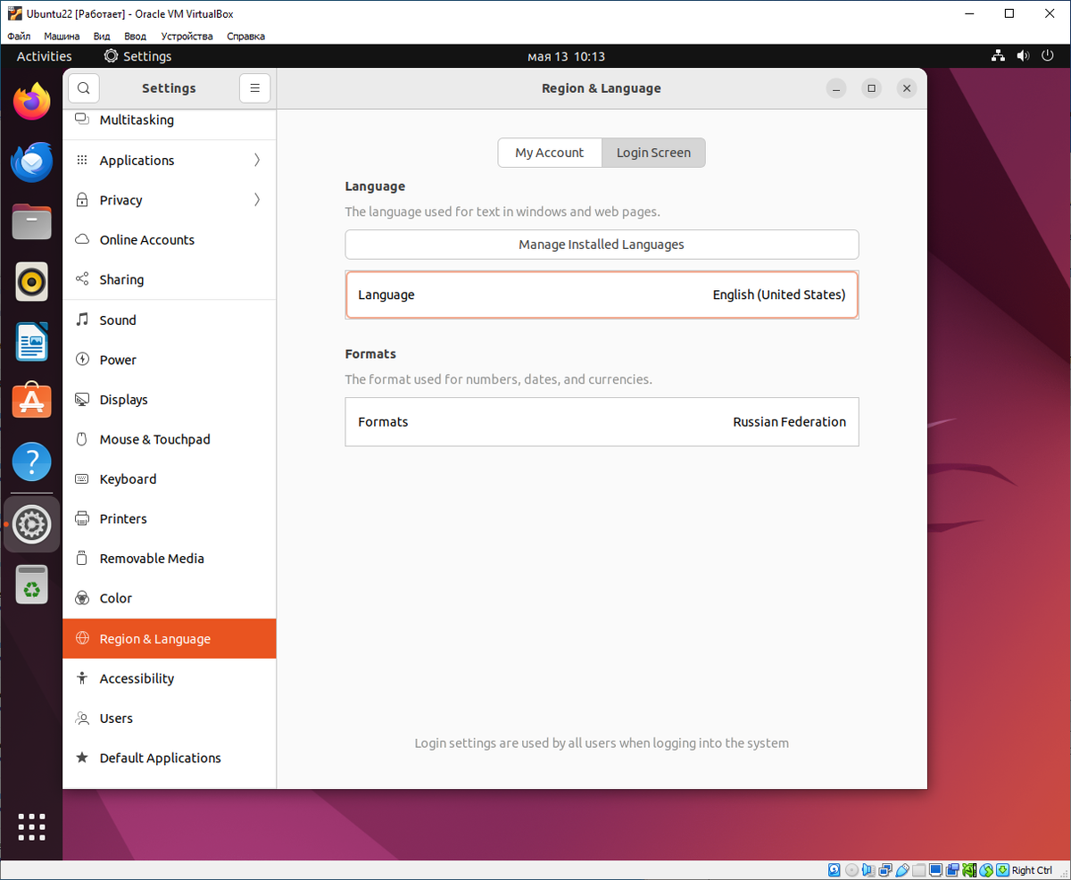Minimize the Settings window
Viewport: 1071px width, 880px height.
click(836, 88)
